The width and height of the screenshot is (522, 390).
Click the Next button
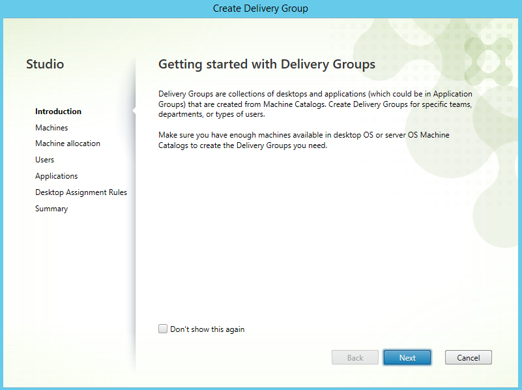(407, 357)
